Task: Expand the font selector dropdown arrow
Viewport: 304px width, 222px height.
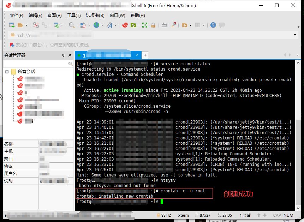Action: point(115,25)
